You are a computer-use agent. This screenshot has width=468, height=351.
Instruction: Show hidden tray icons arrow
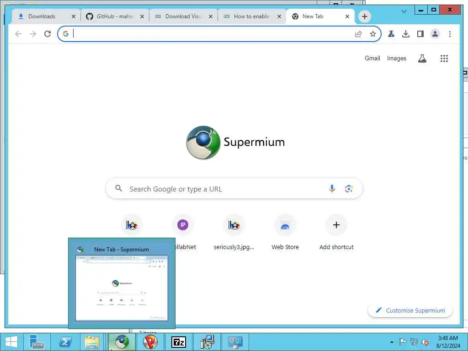(392, 342)
